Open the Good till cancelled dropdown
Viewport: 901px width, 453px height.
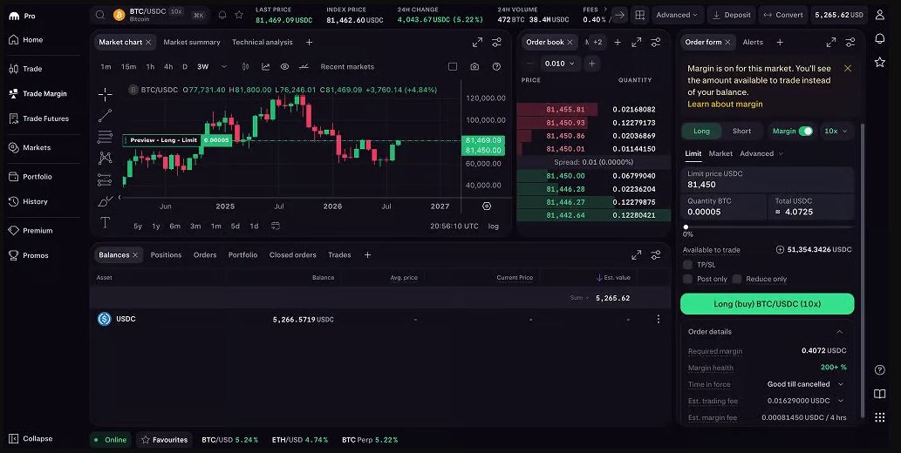pyautogui.click(x=805, y=384)
